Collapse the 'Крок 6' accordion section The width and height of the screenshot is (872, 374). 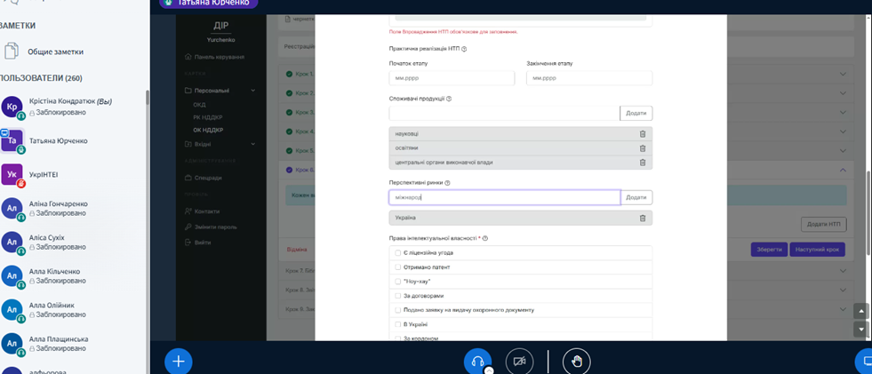[843, 171]
